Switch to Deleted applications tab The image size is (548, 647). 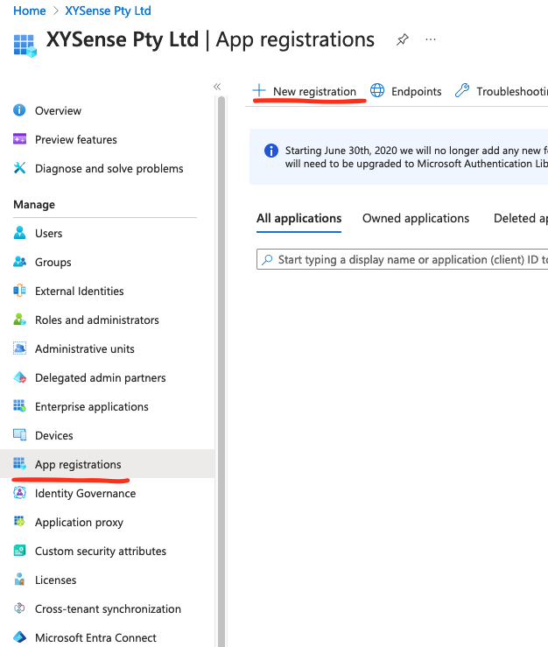(x=521, y=218)
